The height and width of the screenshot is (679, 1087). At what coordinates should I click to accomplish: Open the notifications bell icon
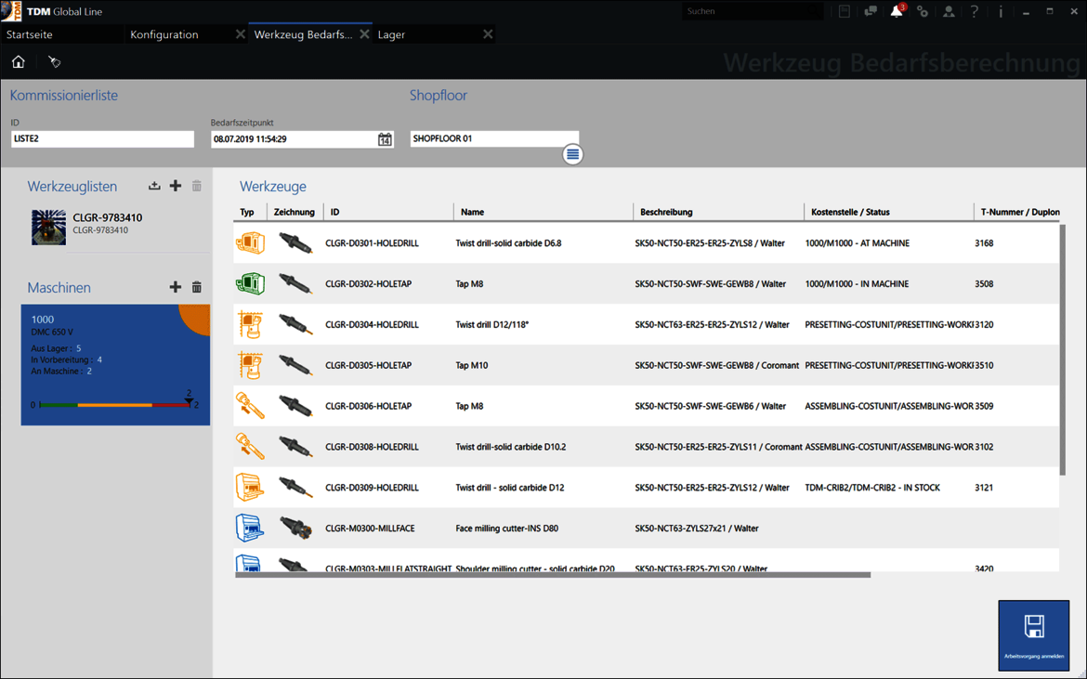[x=897, y=11]
